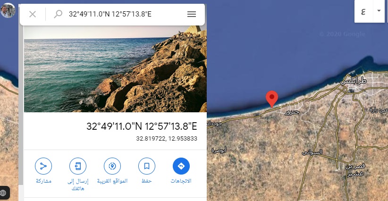The image size is (388, 201).
Task: Click the ع language button
Action: (x=363, y=11)
